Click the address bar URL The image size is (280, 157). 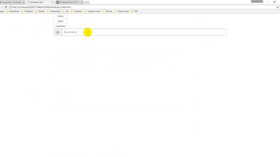42,7
